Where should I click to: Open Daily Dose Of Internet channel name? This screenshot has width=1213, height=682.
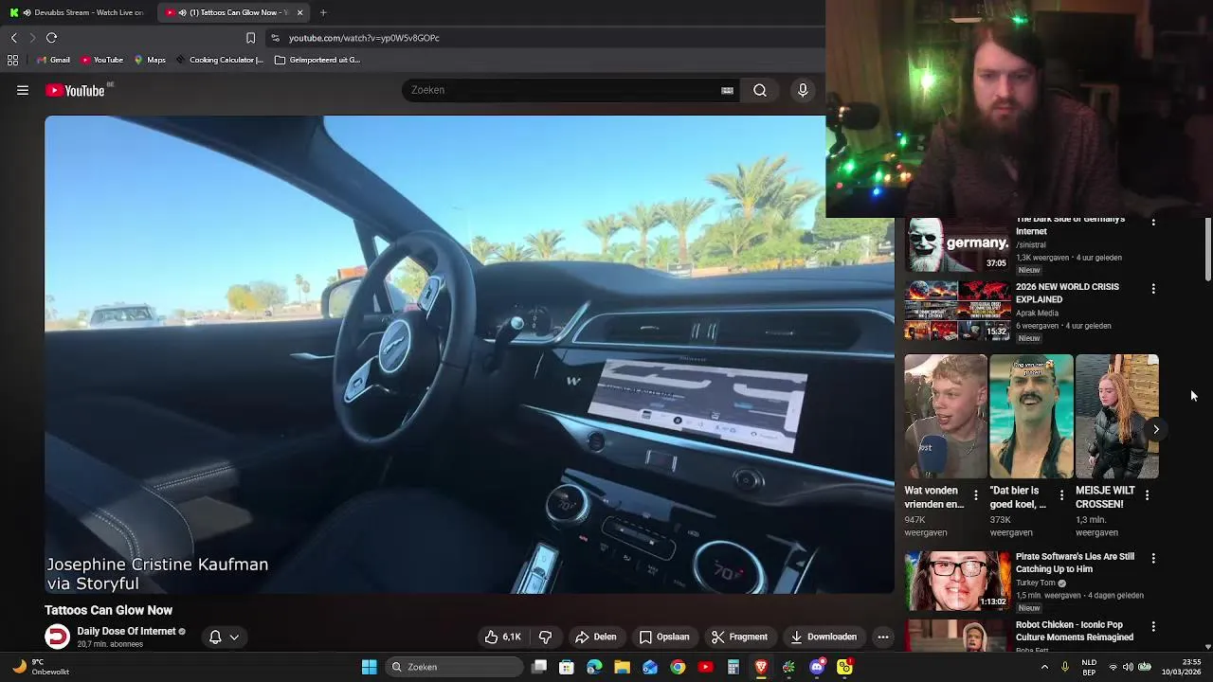click(x=126, y=631)
